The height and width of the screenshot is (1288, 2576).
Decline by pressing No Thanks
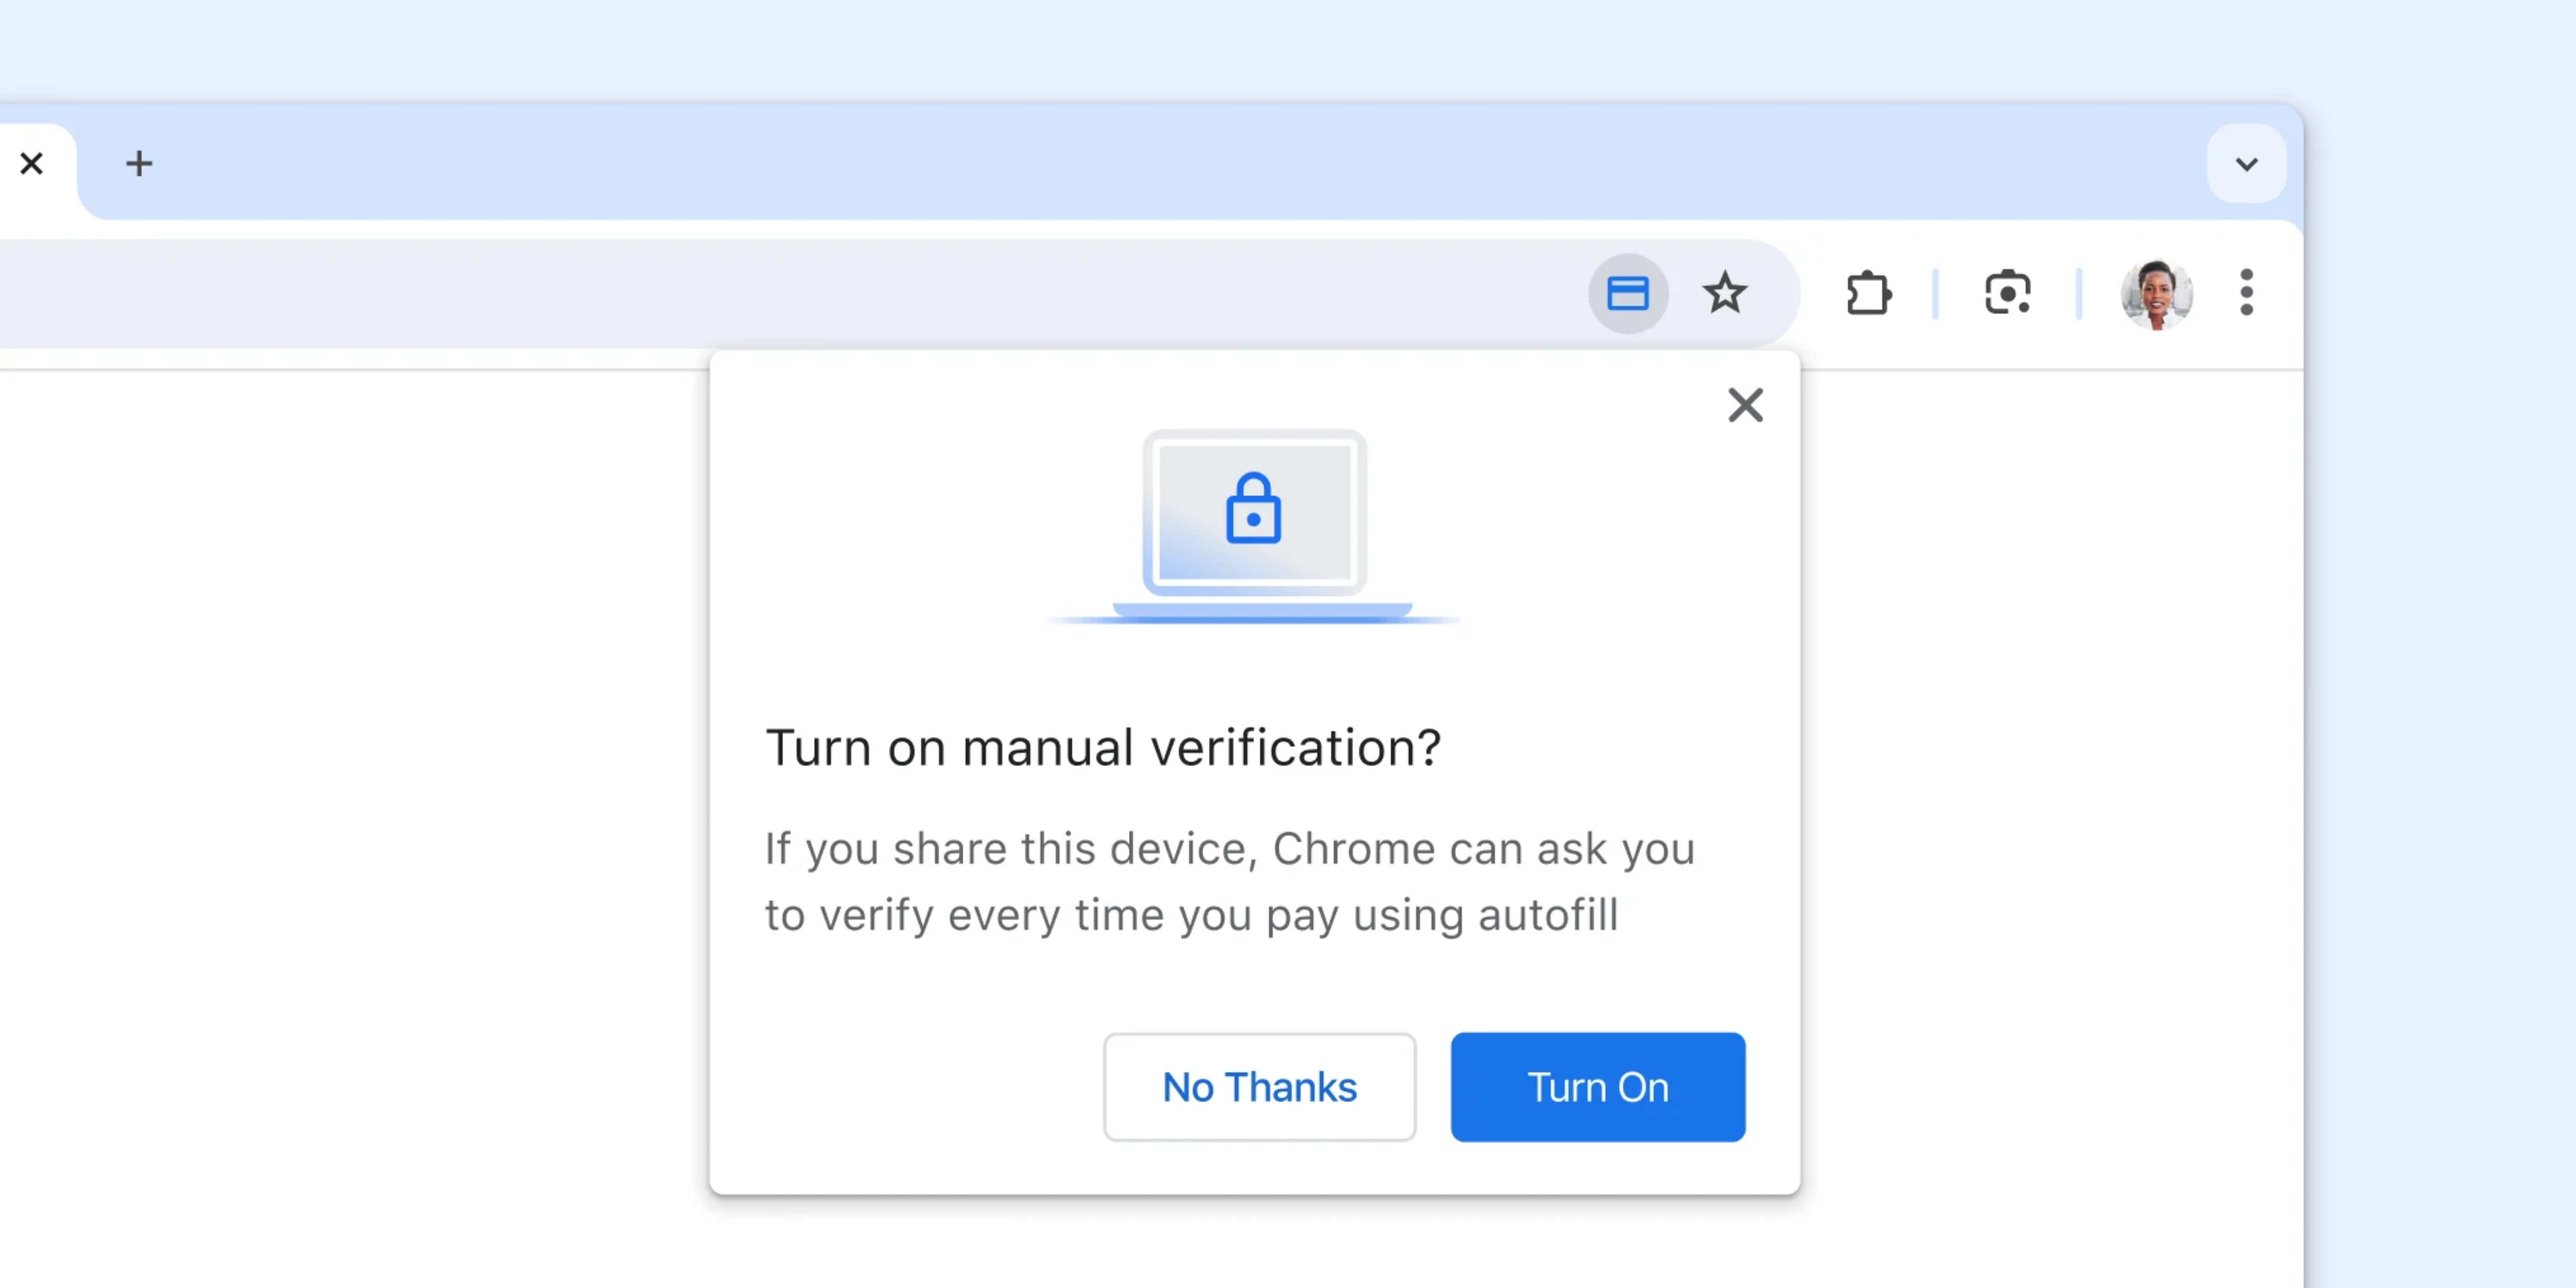(1259, 1087)
